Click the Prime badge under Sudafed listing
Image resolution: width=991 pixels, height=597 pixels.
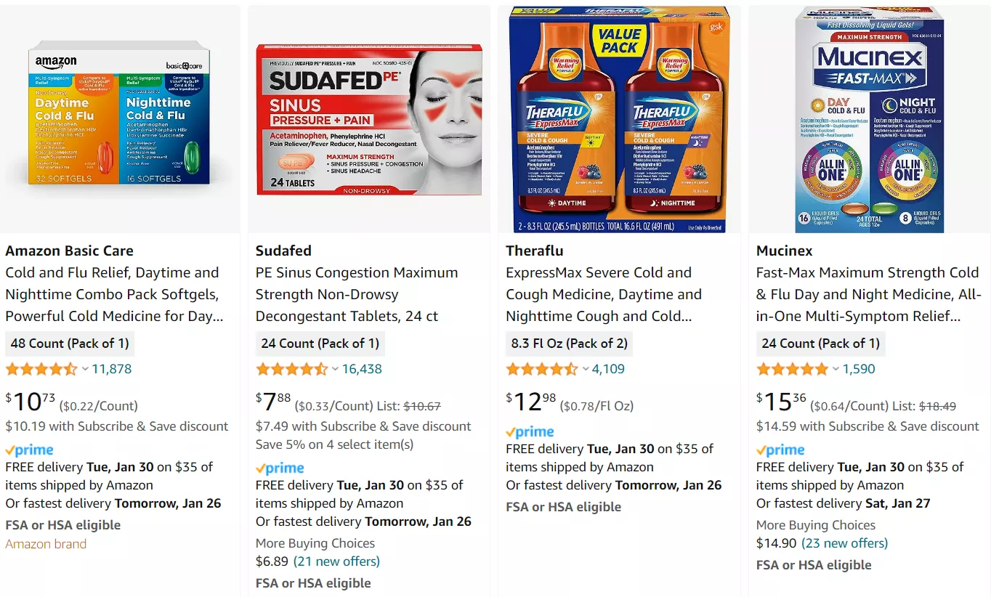tap(280, 468)
